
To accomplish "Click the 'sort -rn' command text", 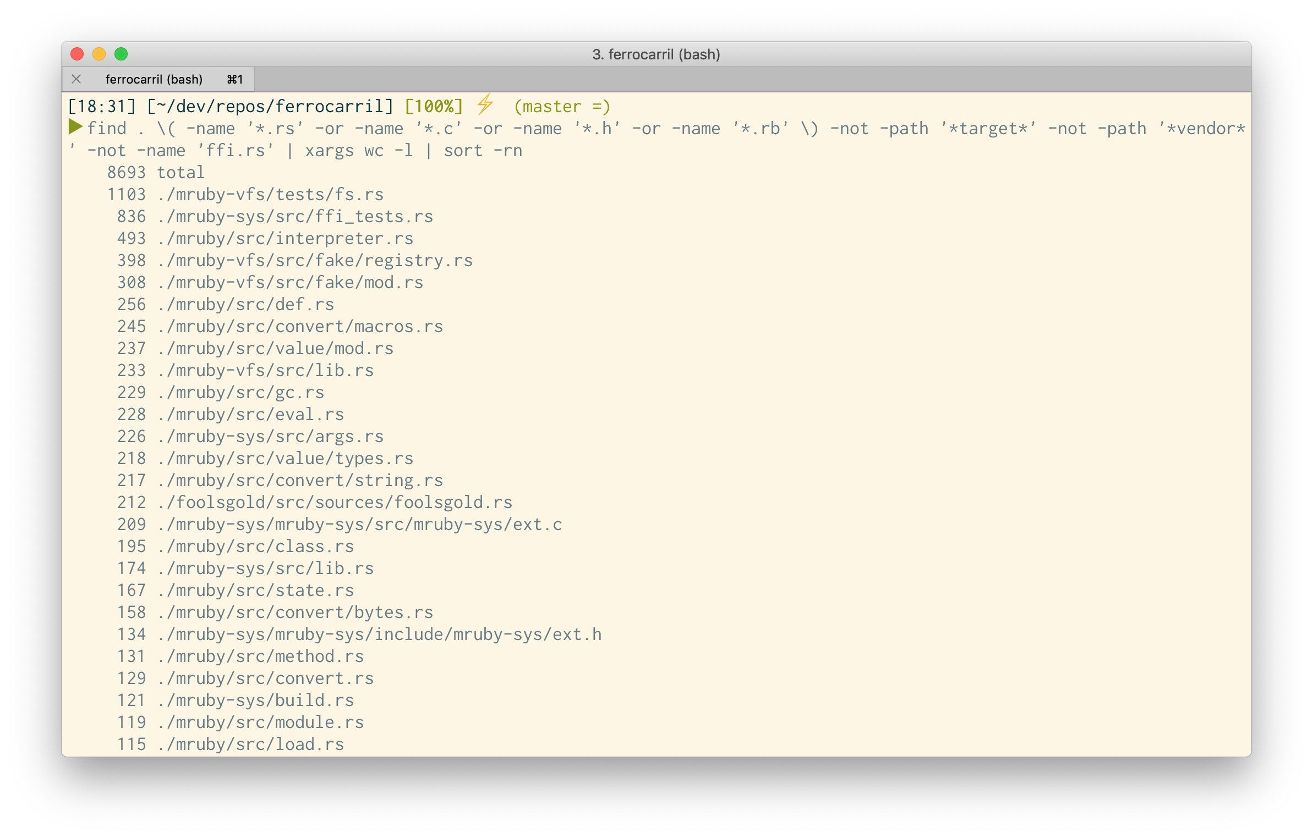I will (x=483, y=150).
